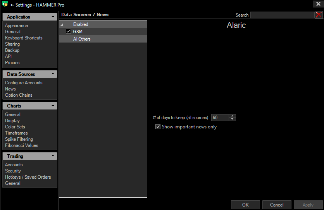Open Hotkeys / Saved Orders settings
Image resolution: width=324 pixels, height=210 pixels.
[28, 177]
